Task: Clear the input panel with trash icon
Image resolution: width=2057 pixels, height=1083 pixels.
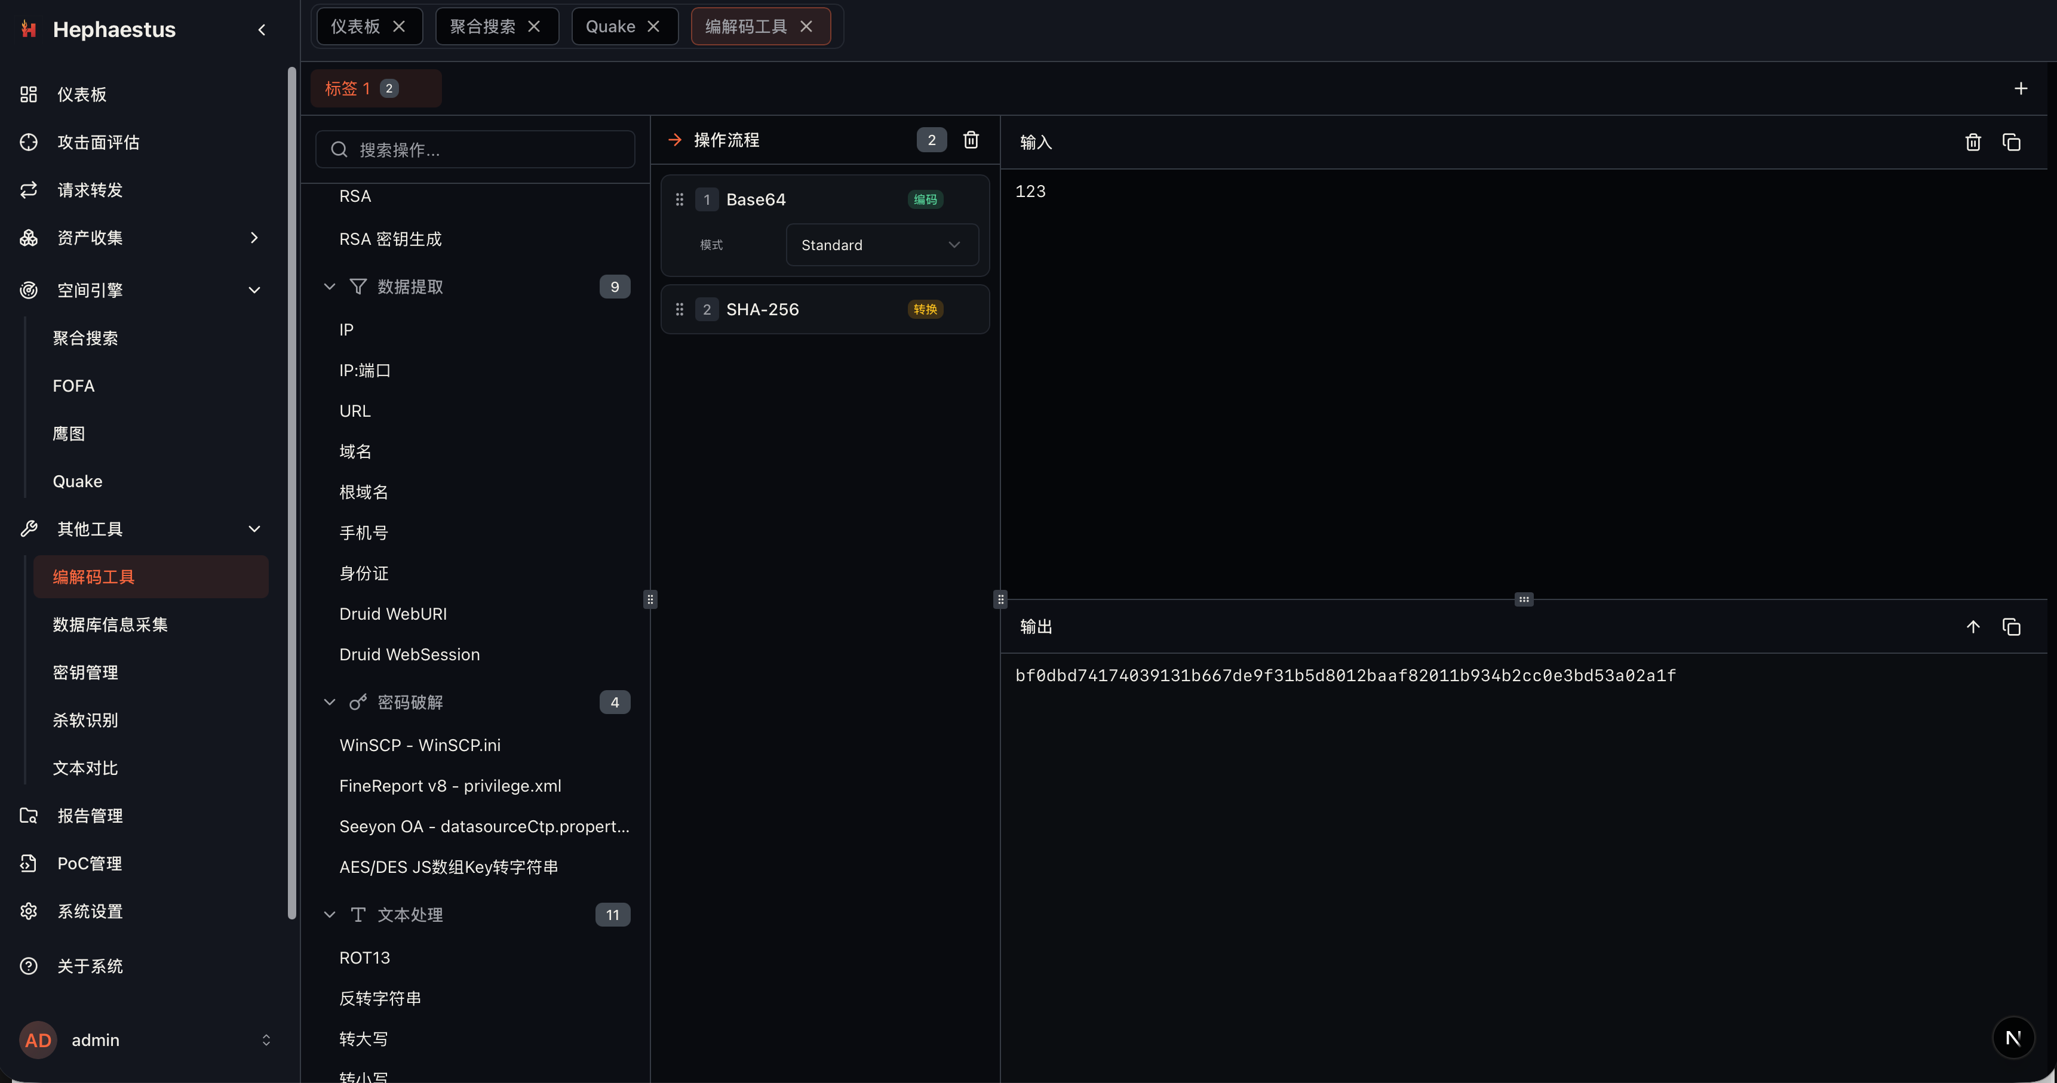Action: pos(1972,142)
